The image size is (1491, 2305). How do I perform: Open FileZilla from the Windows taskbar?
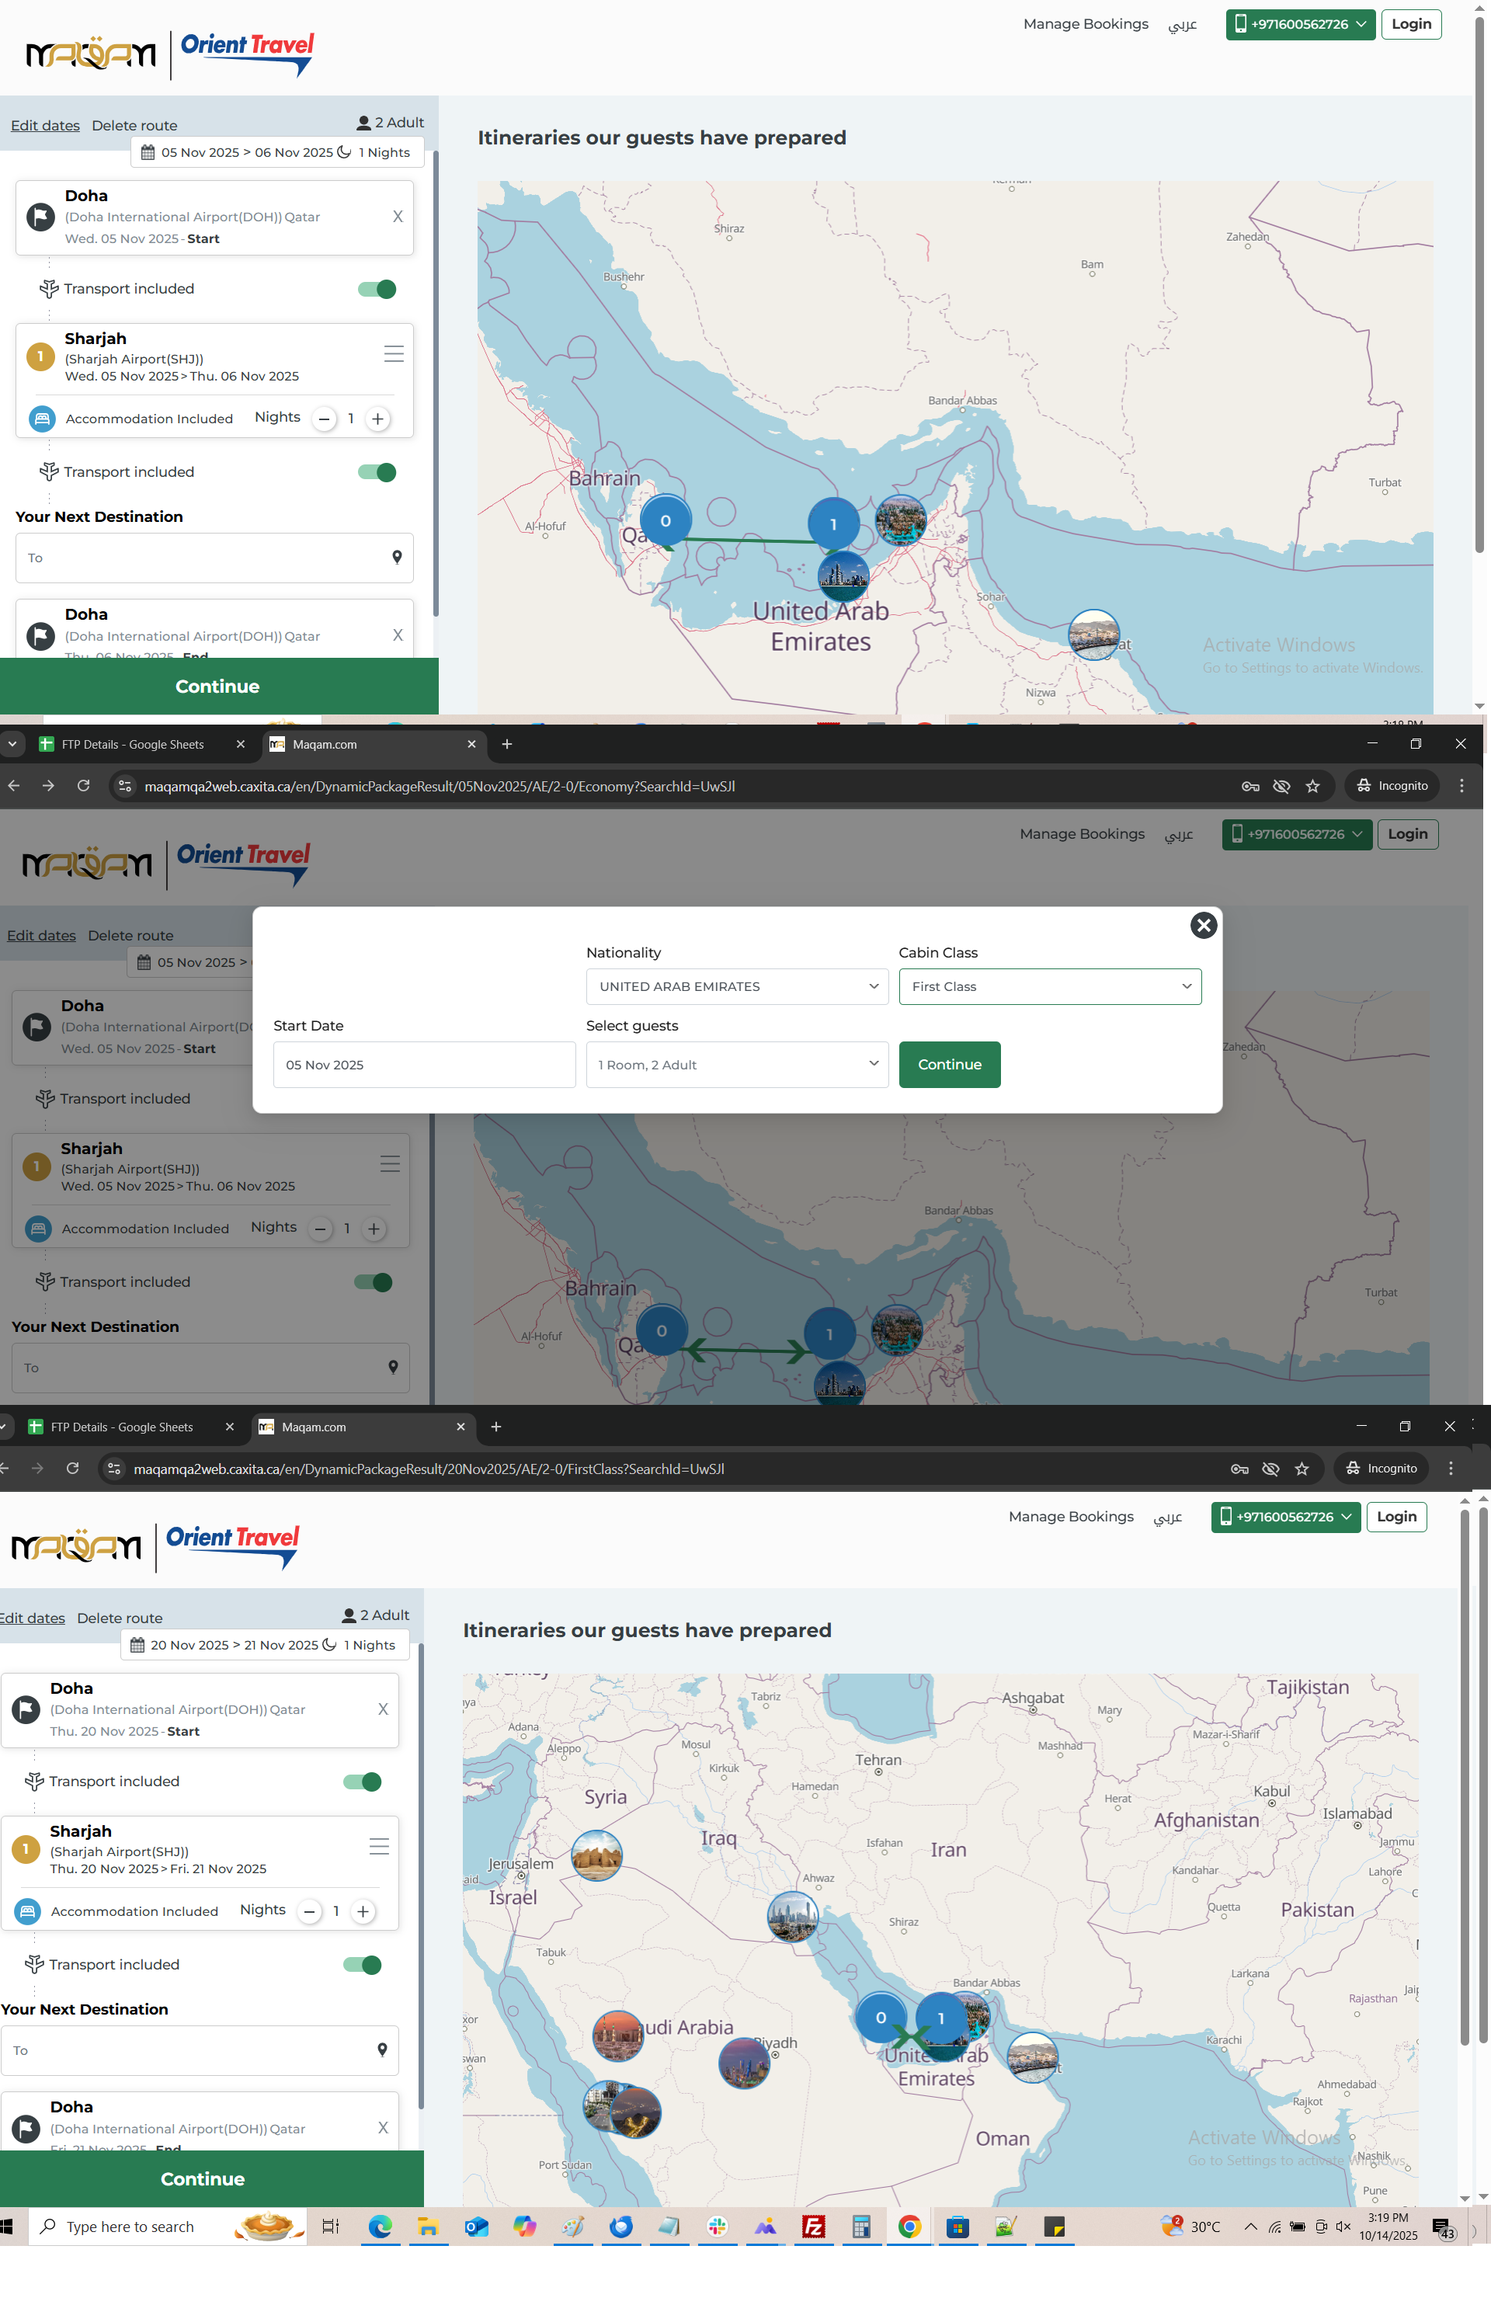(x=813, y=2227)
